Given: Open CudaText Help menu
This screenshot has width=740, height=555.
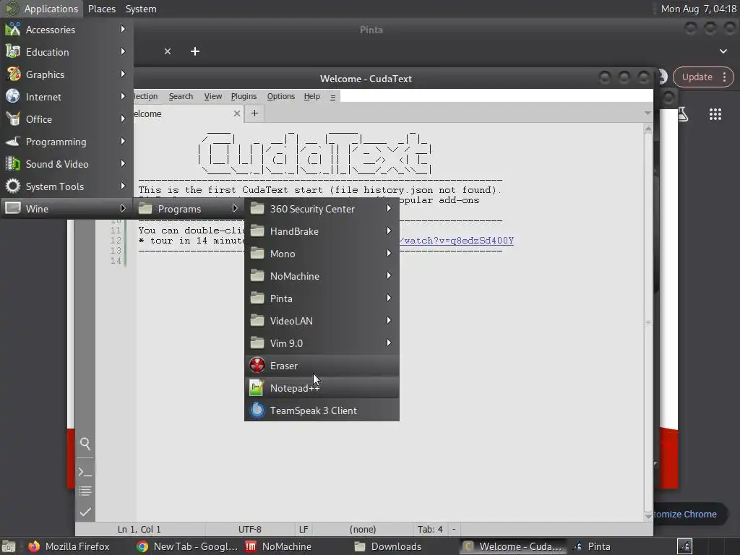Looking at the screenshot, I should (312, 96).
